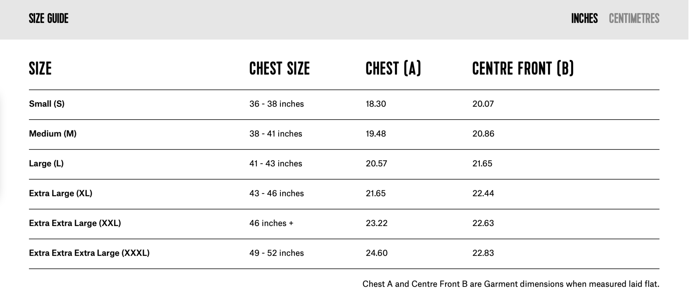This screenshot has height=292, width=689.
Task: Click the 24.60 Chest (A) value
Action: [376, 253]
